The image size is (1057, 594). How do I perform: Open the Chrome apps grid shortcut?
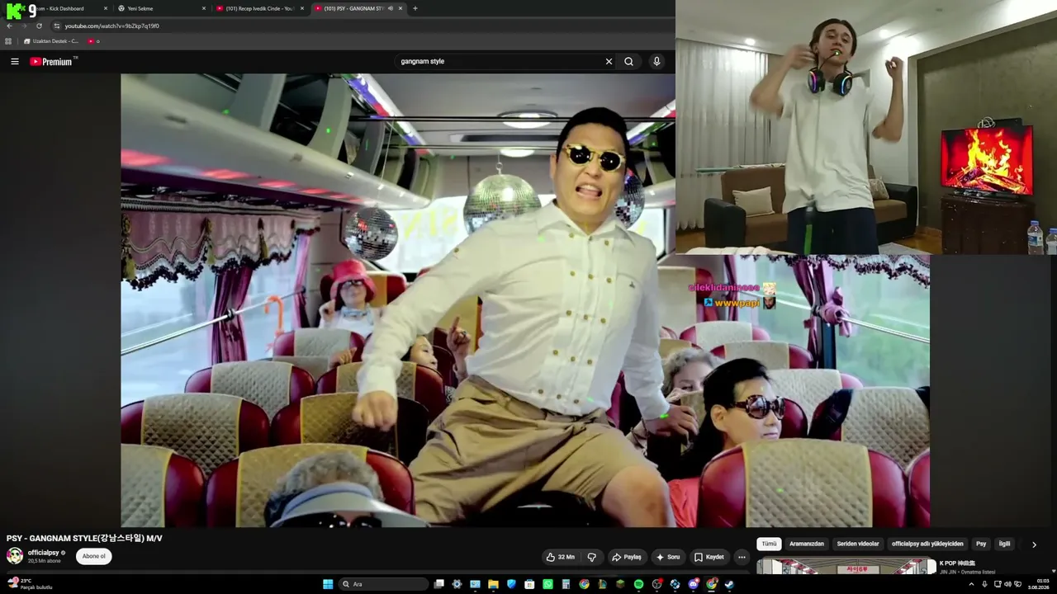9,41
